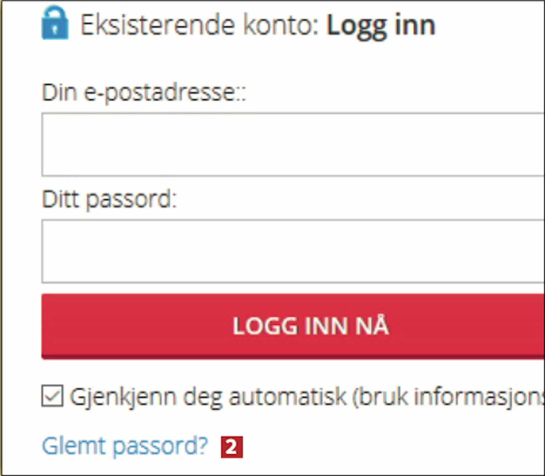
Task: Click the 'Din e-postadresse' field label
Action: tap(144, 92)
